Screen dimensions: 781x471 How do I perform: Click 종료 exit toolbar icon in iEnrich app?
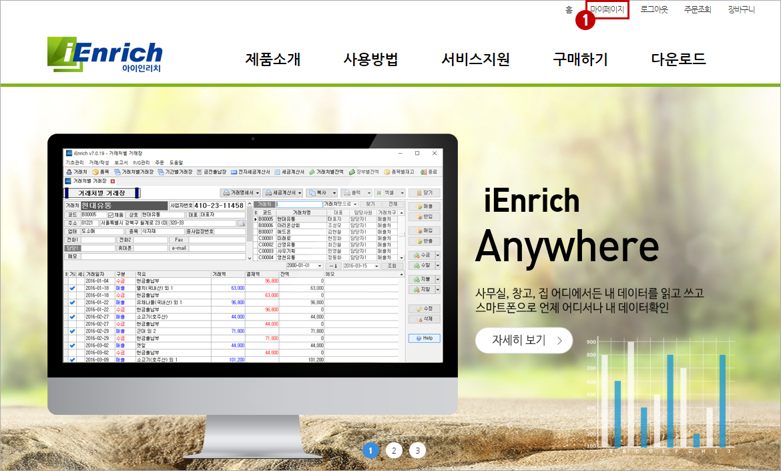tap(429, 172)
